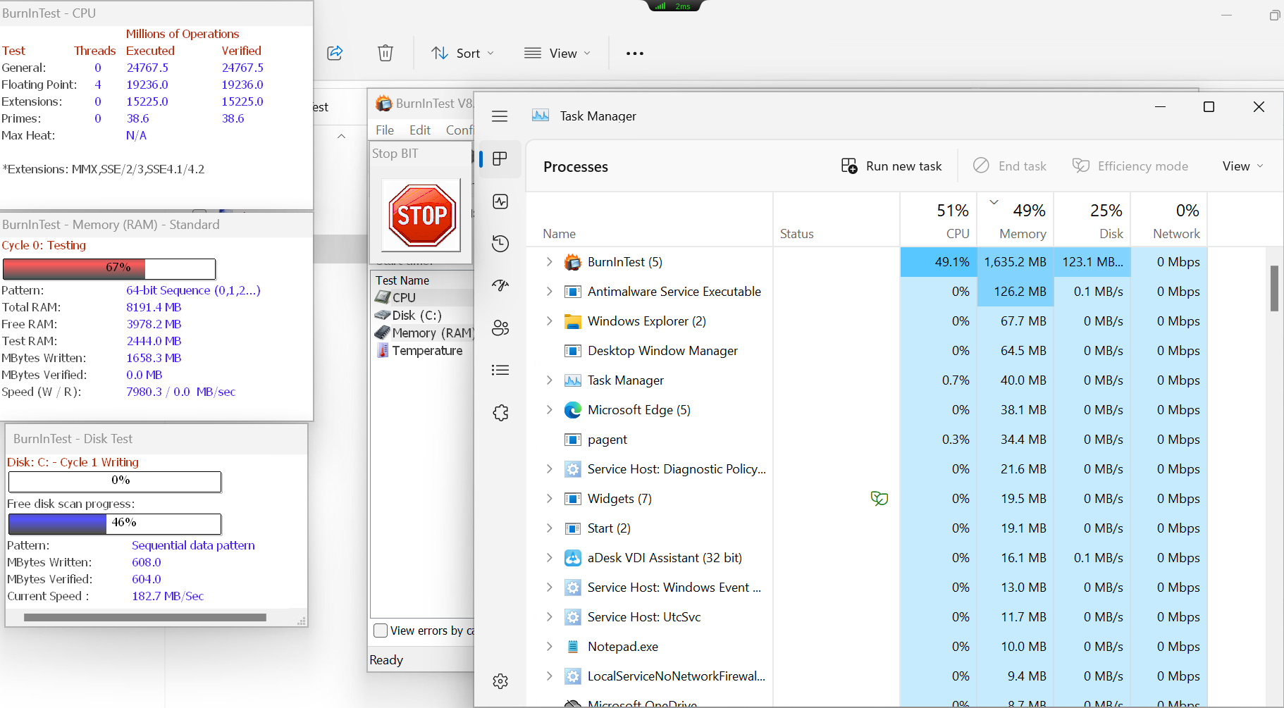Expand the BurnInTest (5) process group

click(x=549, y=262)
